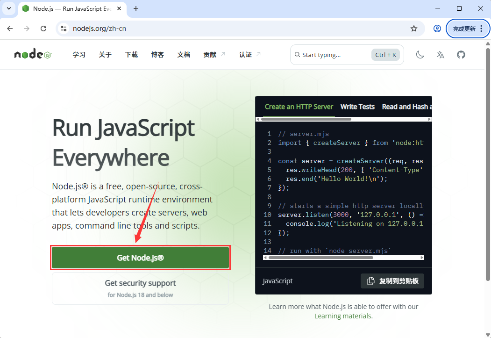This screenshot has height=338, width=491.
Task: Open the tab search dropdown chevron
Action: pos(9,8)
